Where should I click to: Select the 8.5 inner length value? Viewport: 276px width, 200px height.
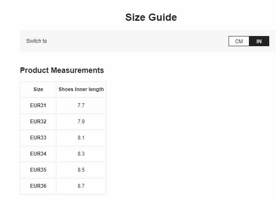(x=81, y=169)
